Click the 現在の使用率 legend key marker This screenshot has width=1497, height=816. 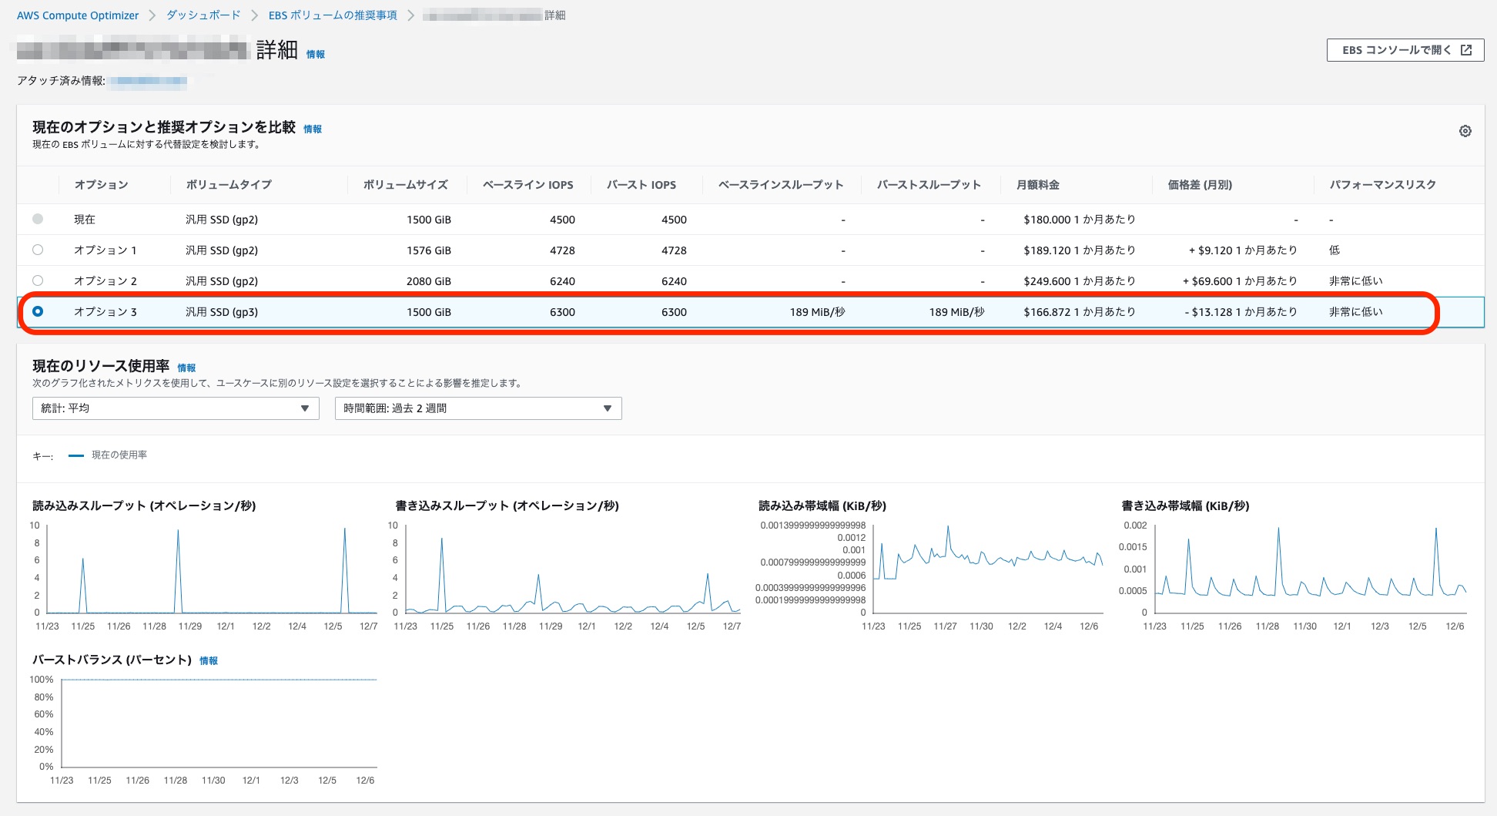tap(77, 455)
